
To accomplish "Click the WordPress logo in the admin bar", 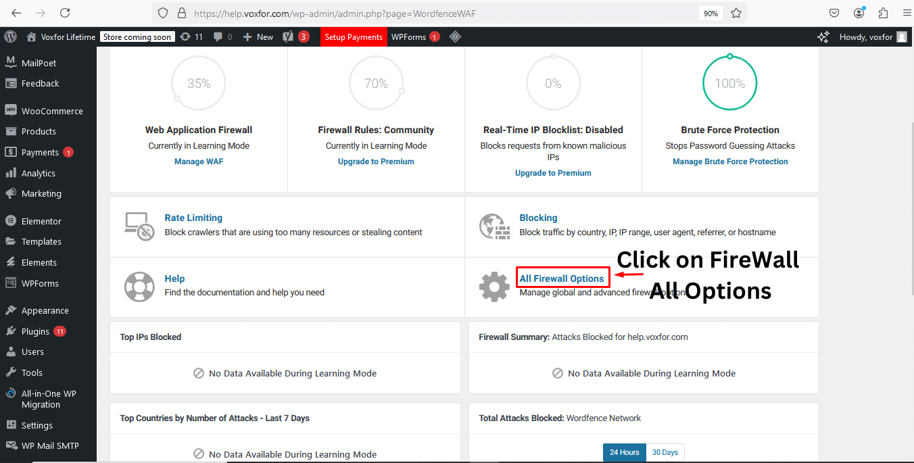I will 10,36.
